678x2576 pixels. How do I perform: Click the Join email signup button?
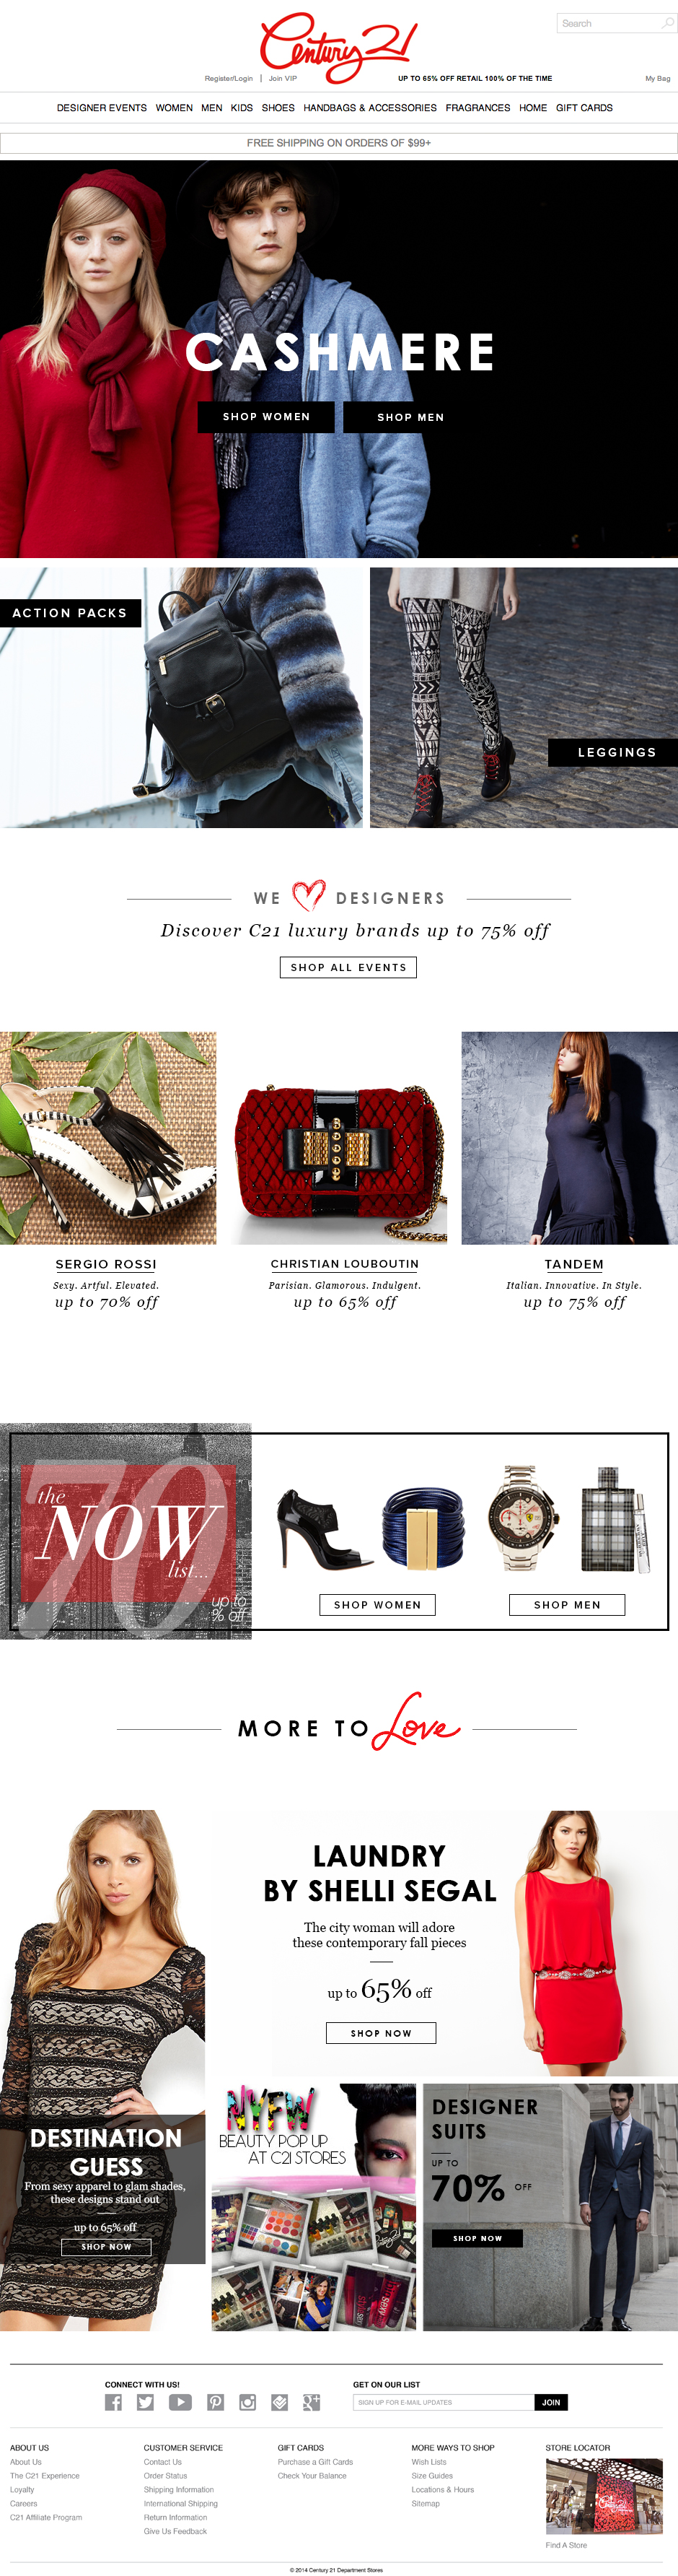(551, 2403)
